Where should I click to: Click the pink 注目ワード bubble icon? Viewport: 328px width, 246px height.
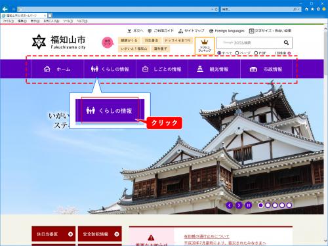point(108,43)
